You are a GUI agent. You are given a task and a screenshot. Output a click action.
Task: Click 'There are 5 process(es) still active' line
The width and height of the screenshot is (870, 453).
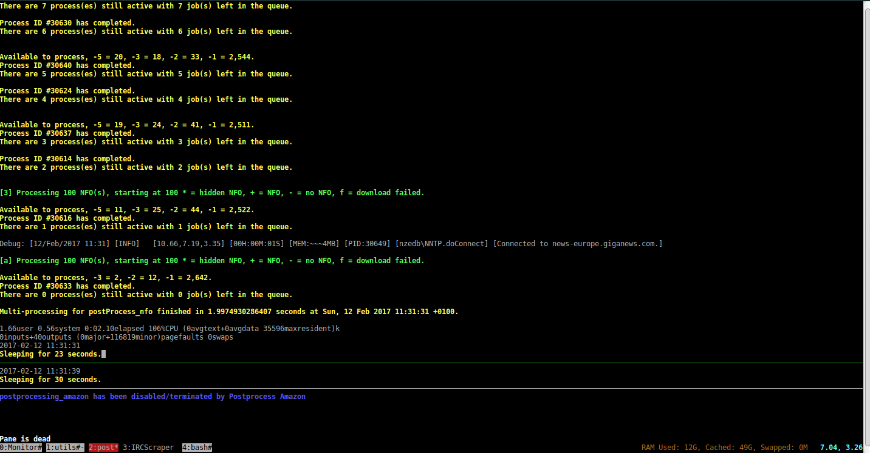point(146,74)
